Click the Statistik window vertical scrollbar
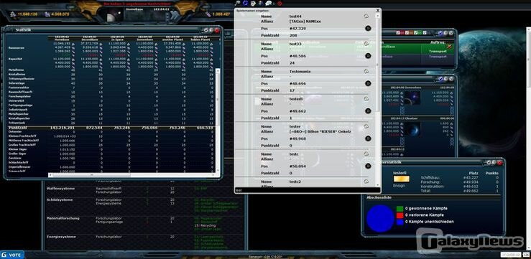The image size is (531, 259). [x=218, y=121]
